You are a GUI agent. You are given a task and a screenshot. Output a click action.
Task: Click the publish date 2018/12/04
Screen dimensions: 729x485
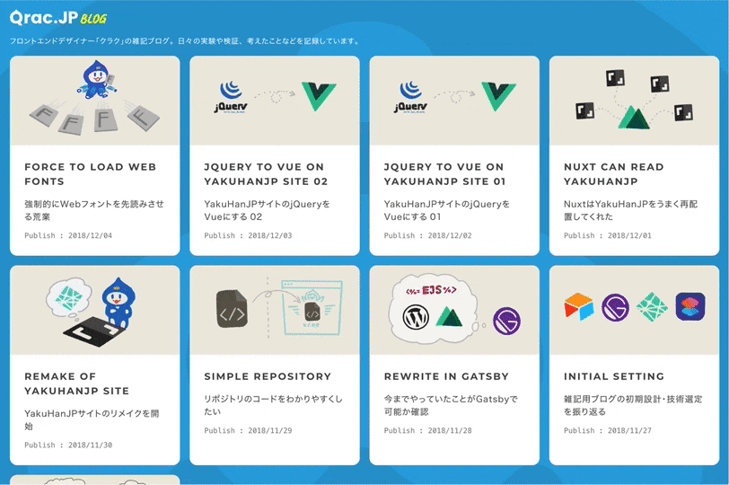point(90,235)
